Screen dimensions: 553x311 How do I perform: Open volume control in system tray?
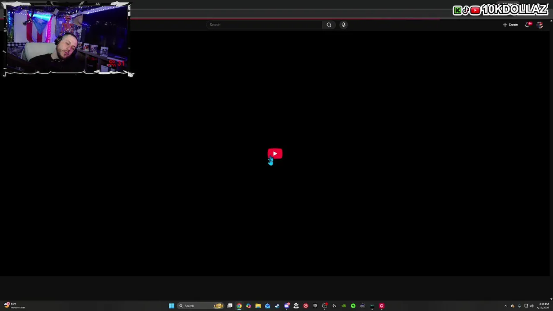pos(532,306)
